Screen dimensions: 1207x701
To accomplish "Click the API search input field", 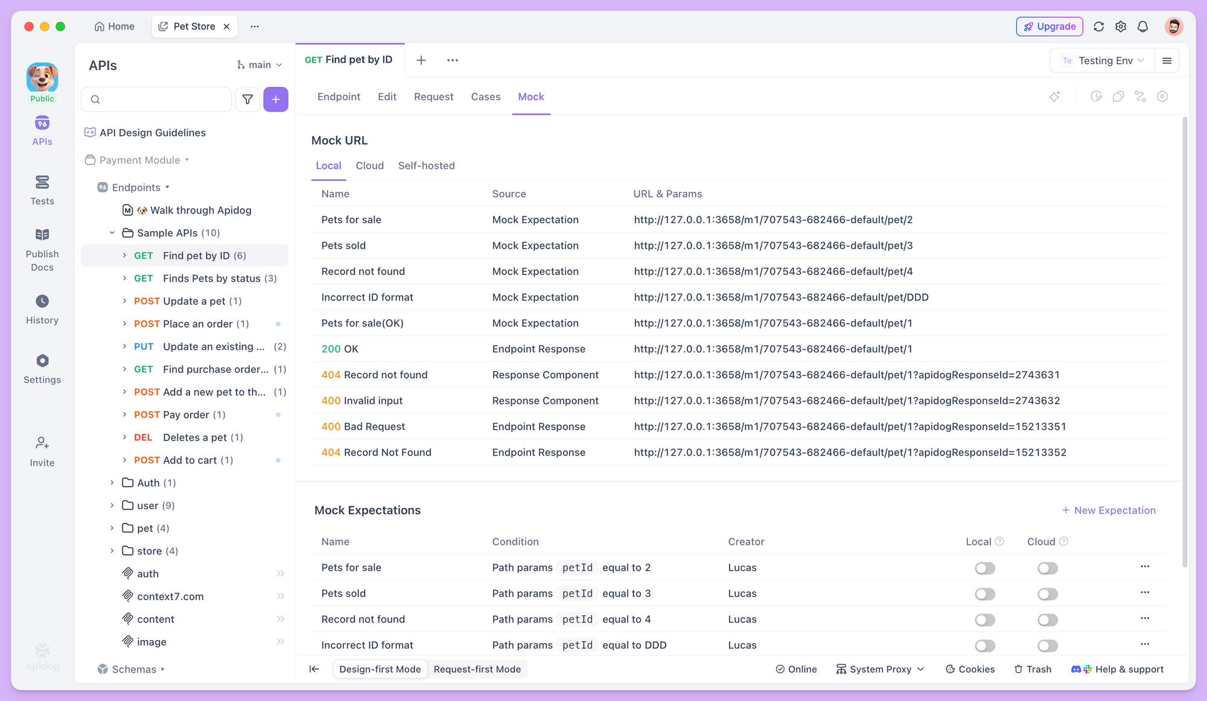I will pos(156,100).
